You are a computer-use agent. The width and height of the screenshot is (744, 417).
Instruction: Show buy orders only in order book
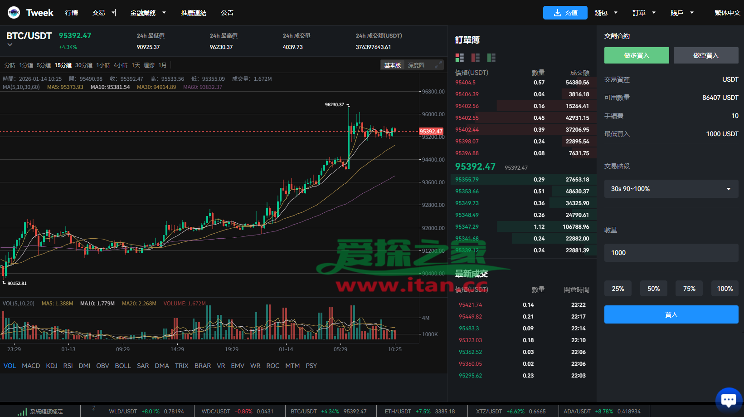tap(491, 58)
